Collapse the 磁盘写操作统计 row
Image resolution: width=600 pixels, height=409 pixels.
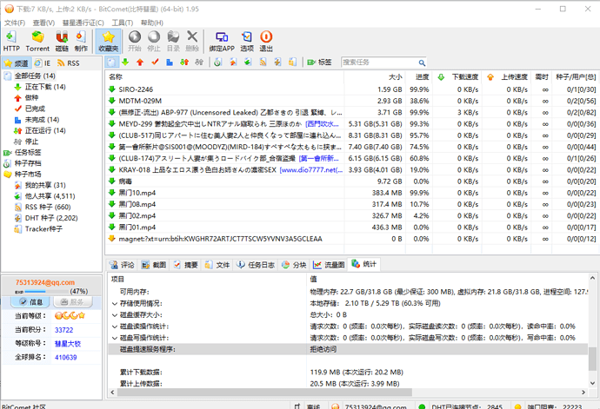point(115,338)
